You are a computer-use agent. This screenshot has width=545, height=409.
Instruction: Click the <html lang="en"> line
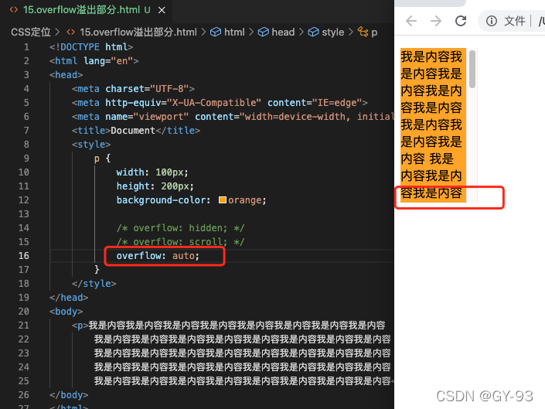[x=94, y=61]
